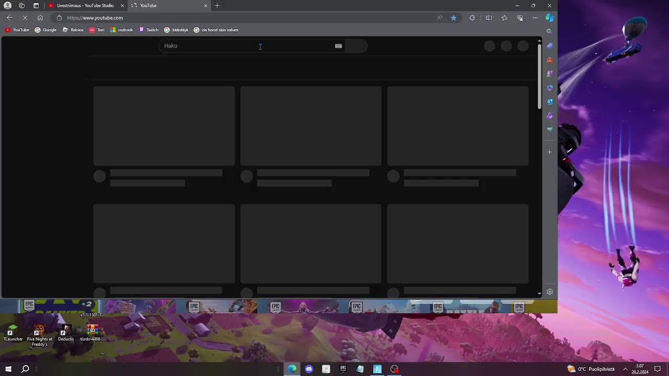Open the tab actions menu icon
Viewport: 669px width, 376px height.
pos(36,5)
